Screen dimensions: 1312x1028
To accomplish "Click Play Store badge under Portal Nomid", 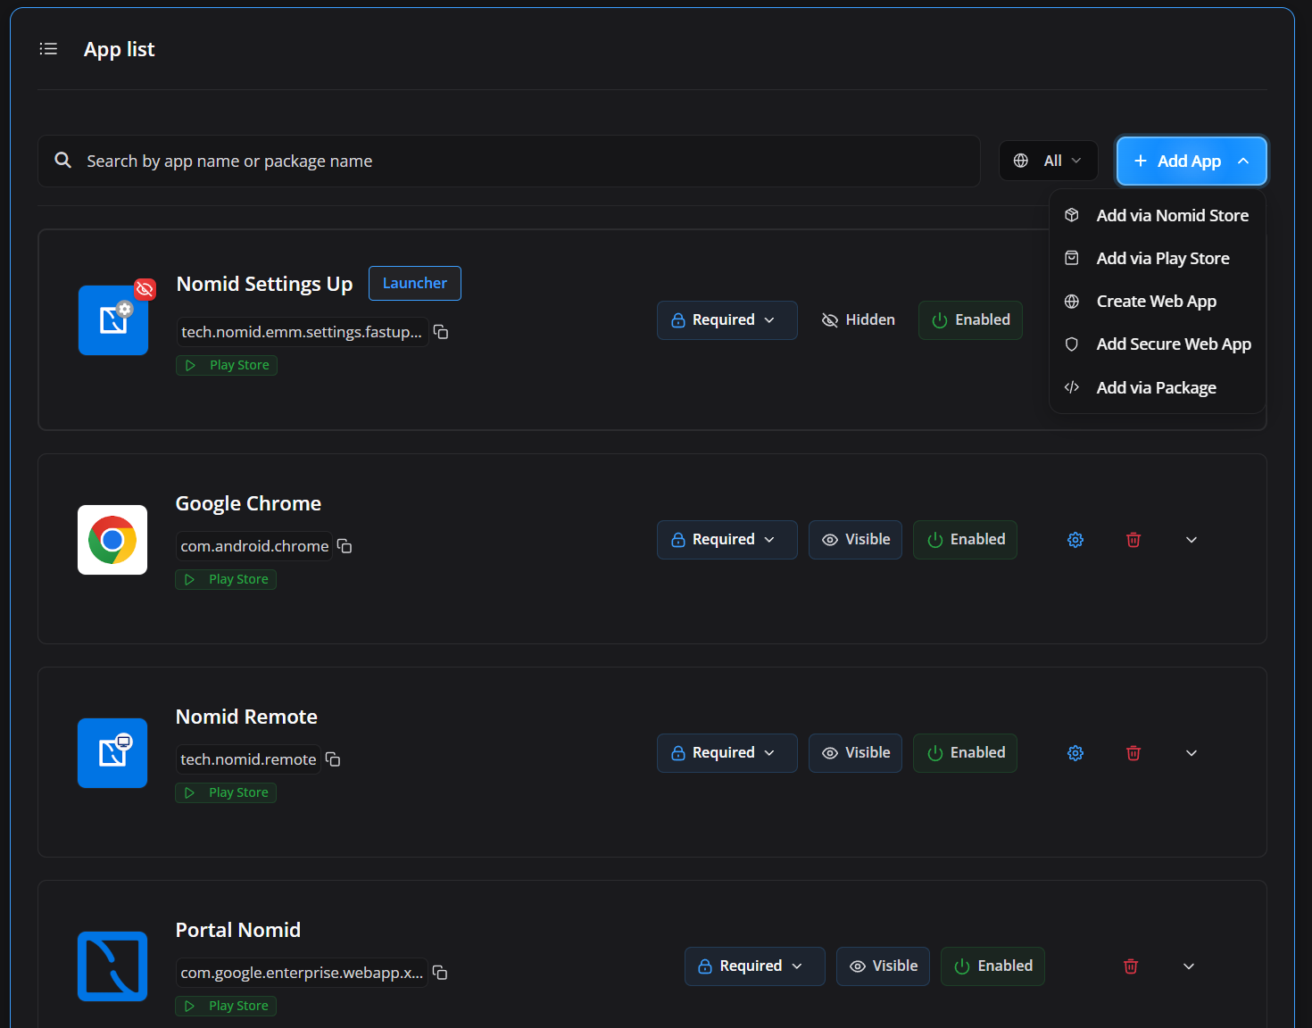I will tap(226, 1006).
